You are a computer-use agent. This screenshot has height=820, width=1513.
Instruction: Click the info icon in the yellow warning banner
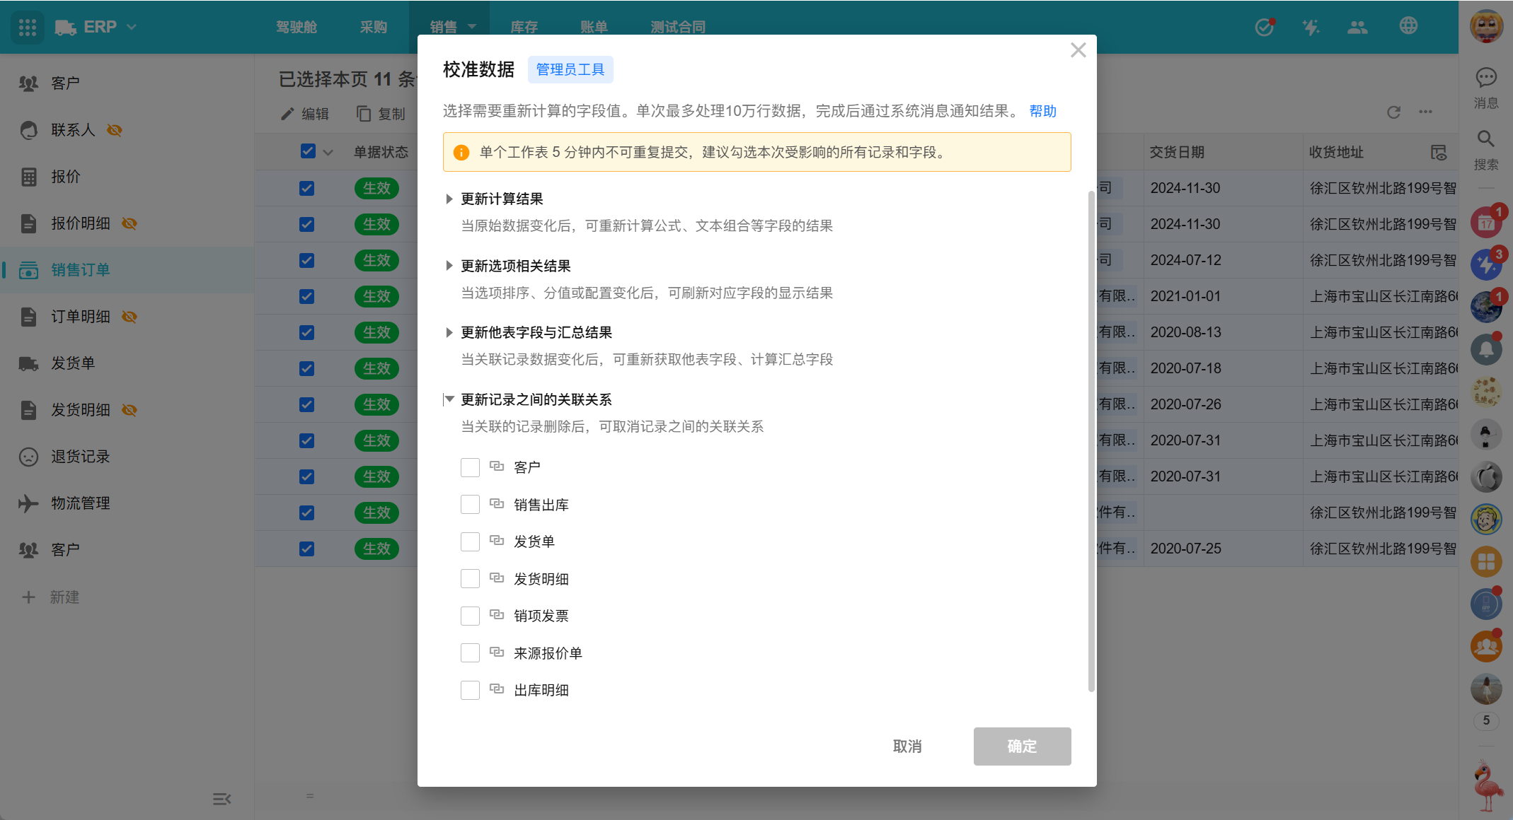(x=461, y=152)
